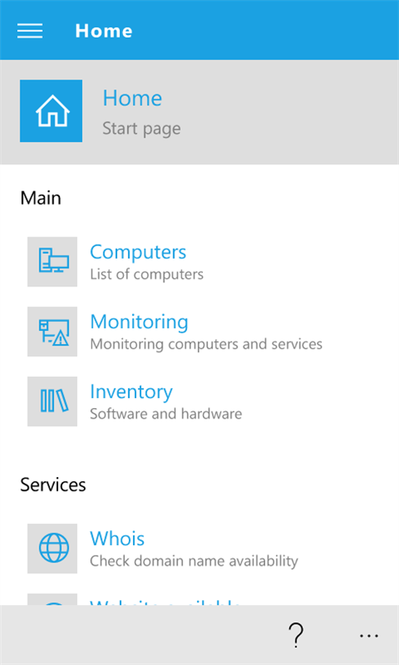399x665 pixels.
Task: Open the hamburger navigation menu
Action: point(30,30)
